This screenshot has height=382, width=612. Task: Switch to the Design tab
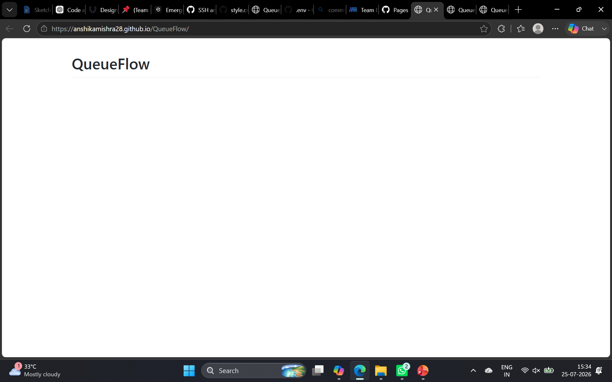[102, 10]
